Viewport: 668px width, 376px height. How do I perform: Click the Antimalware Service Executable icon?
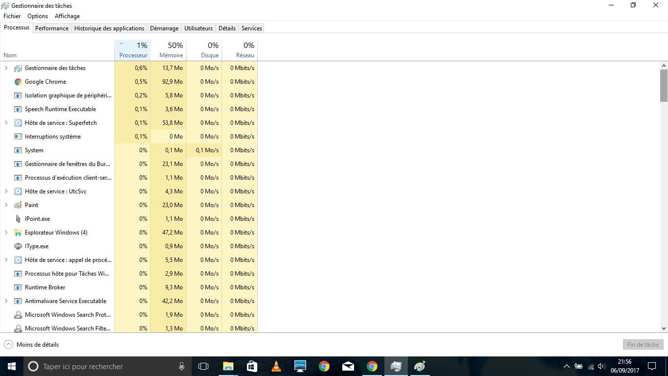pyautogui.click(x=18, y=301)
